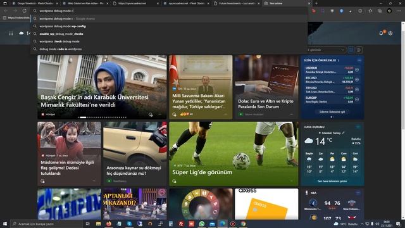
Task: Open more options on Süper Lig article
Action: (291, 181)
